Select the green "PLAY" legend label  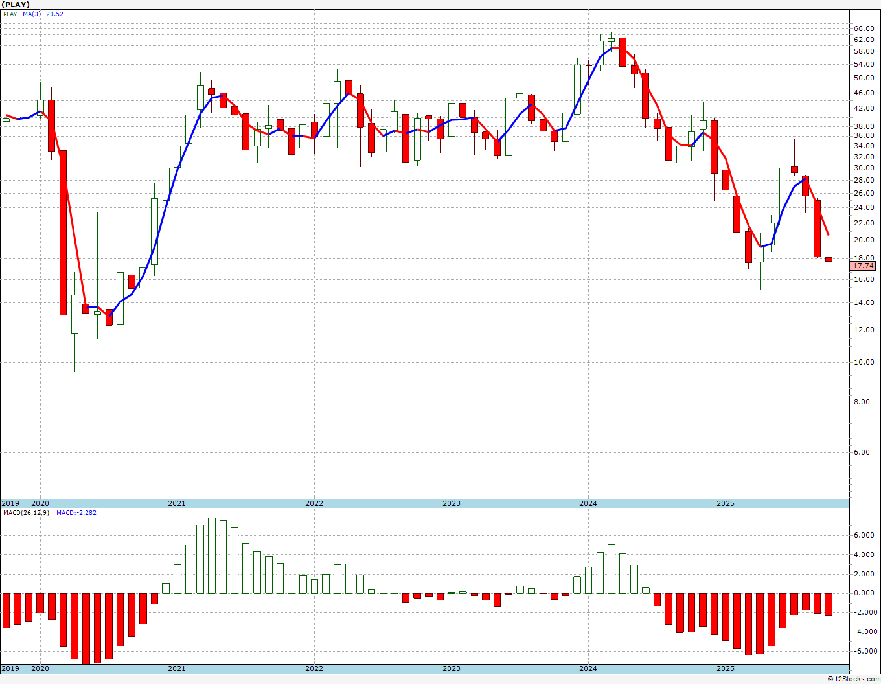pos(10,14)
